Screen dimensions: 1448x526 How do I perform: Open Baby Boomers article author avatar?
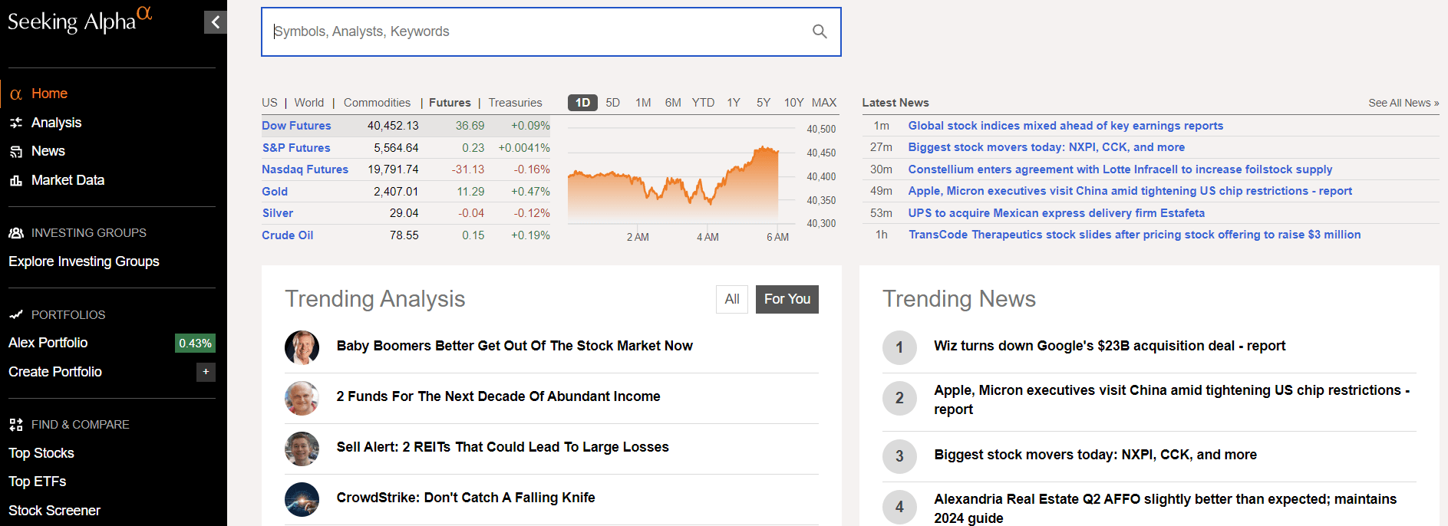pos(302,347)
